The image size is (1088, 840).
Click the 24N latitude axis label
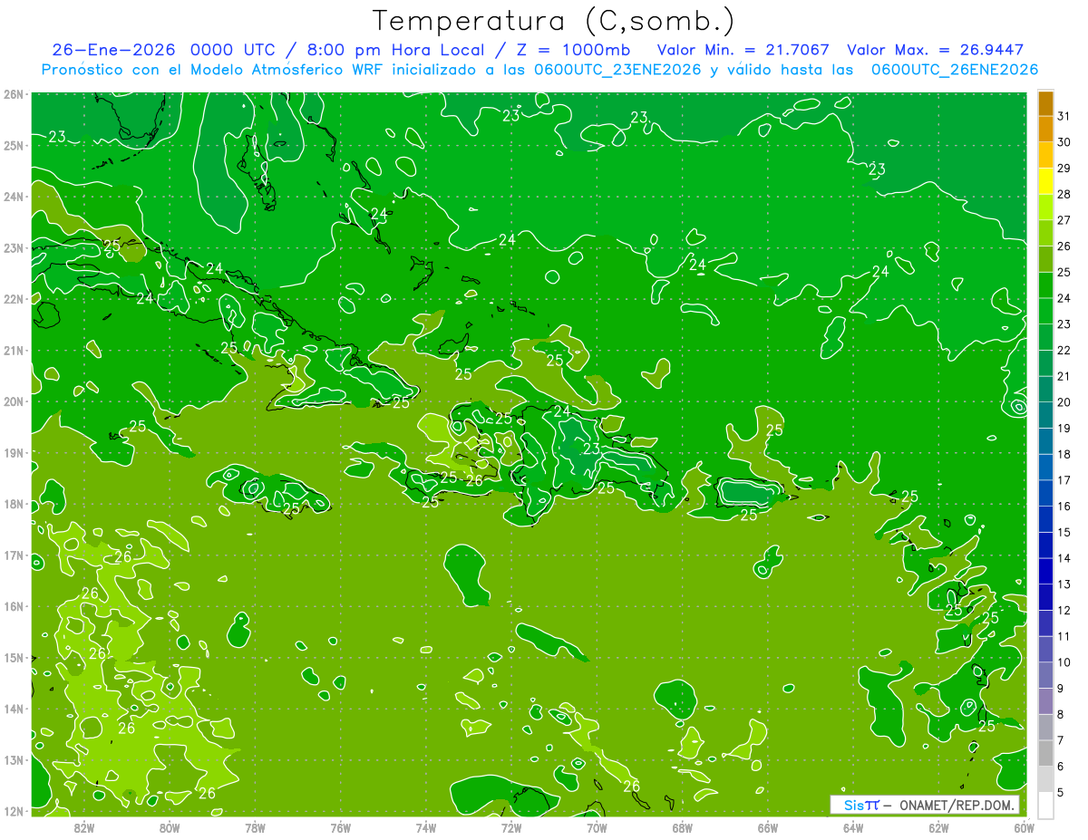13,197
